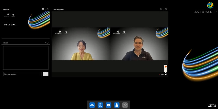The width and height of the screenshot is (218, 109).
Task: Minimize the Welcome panel
Action: tap(45, 9)
